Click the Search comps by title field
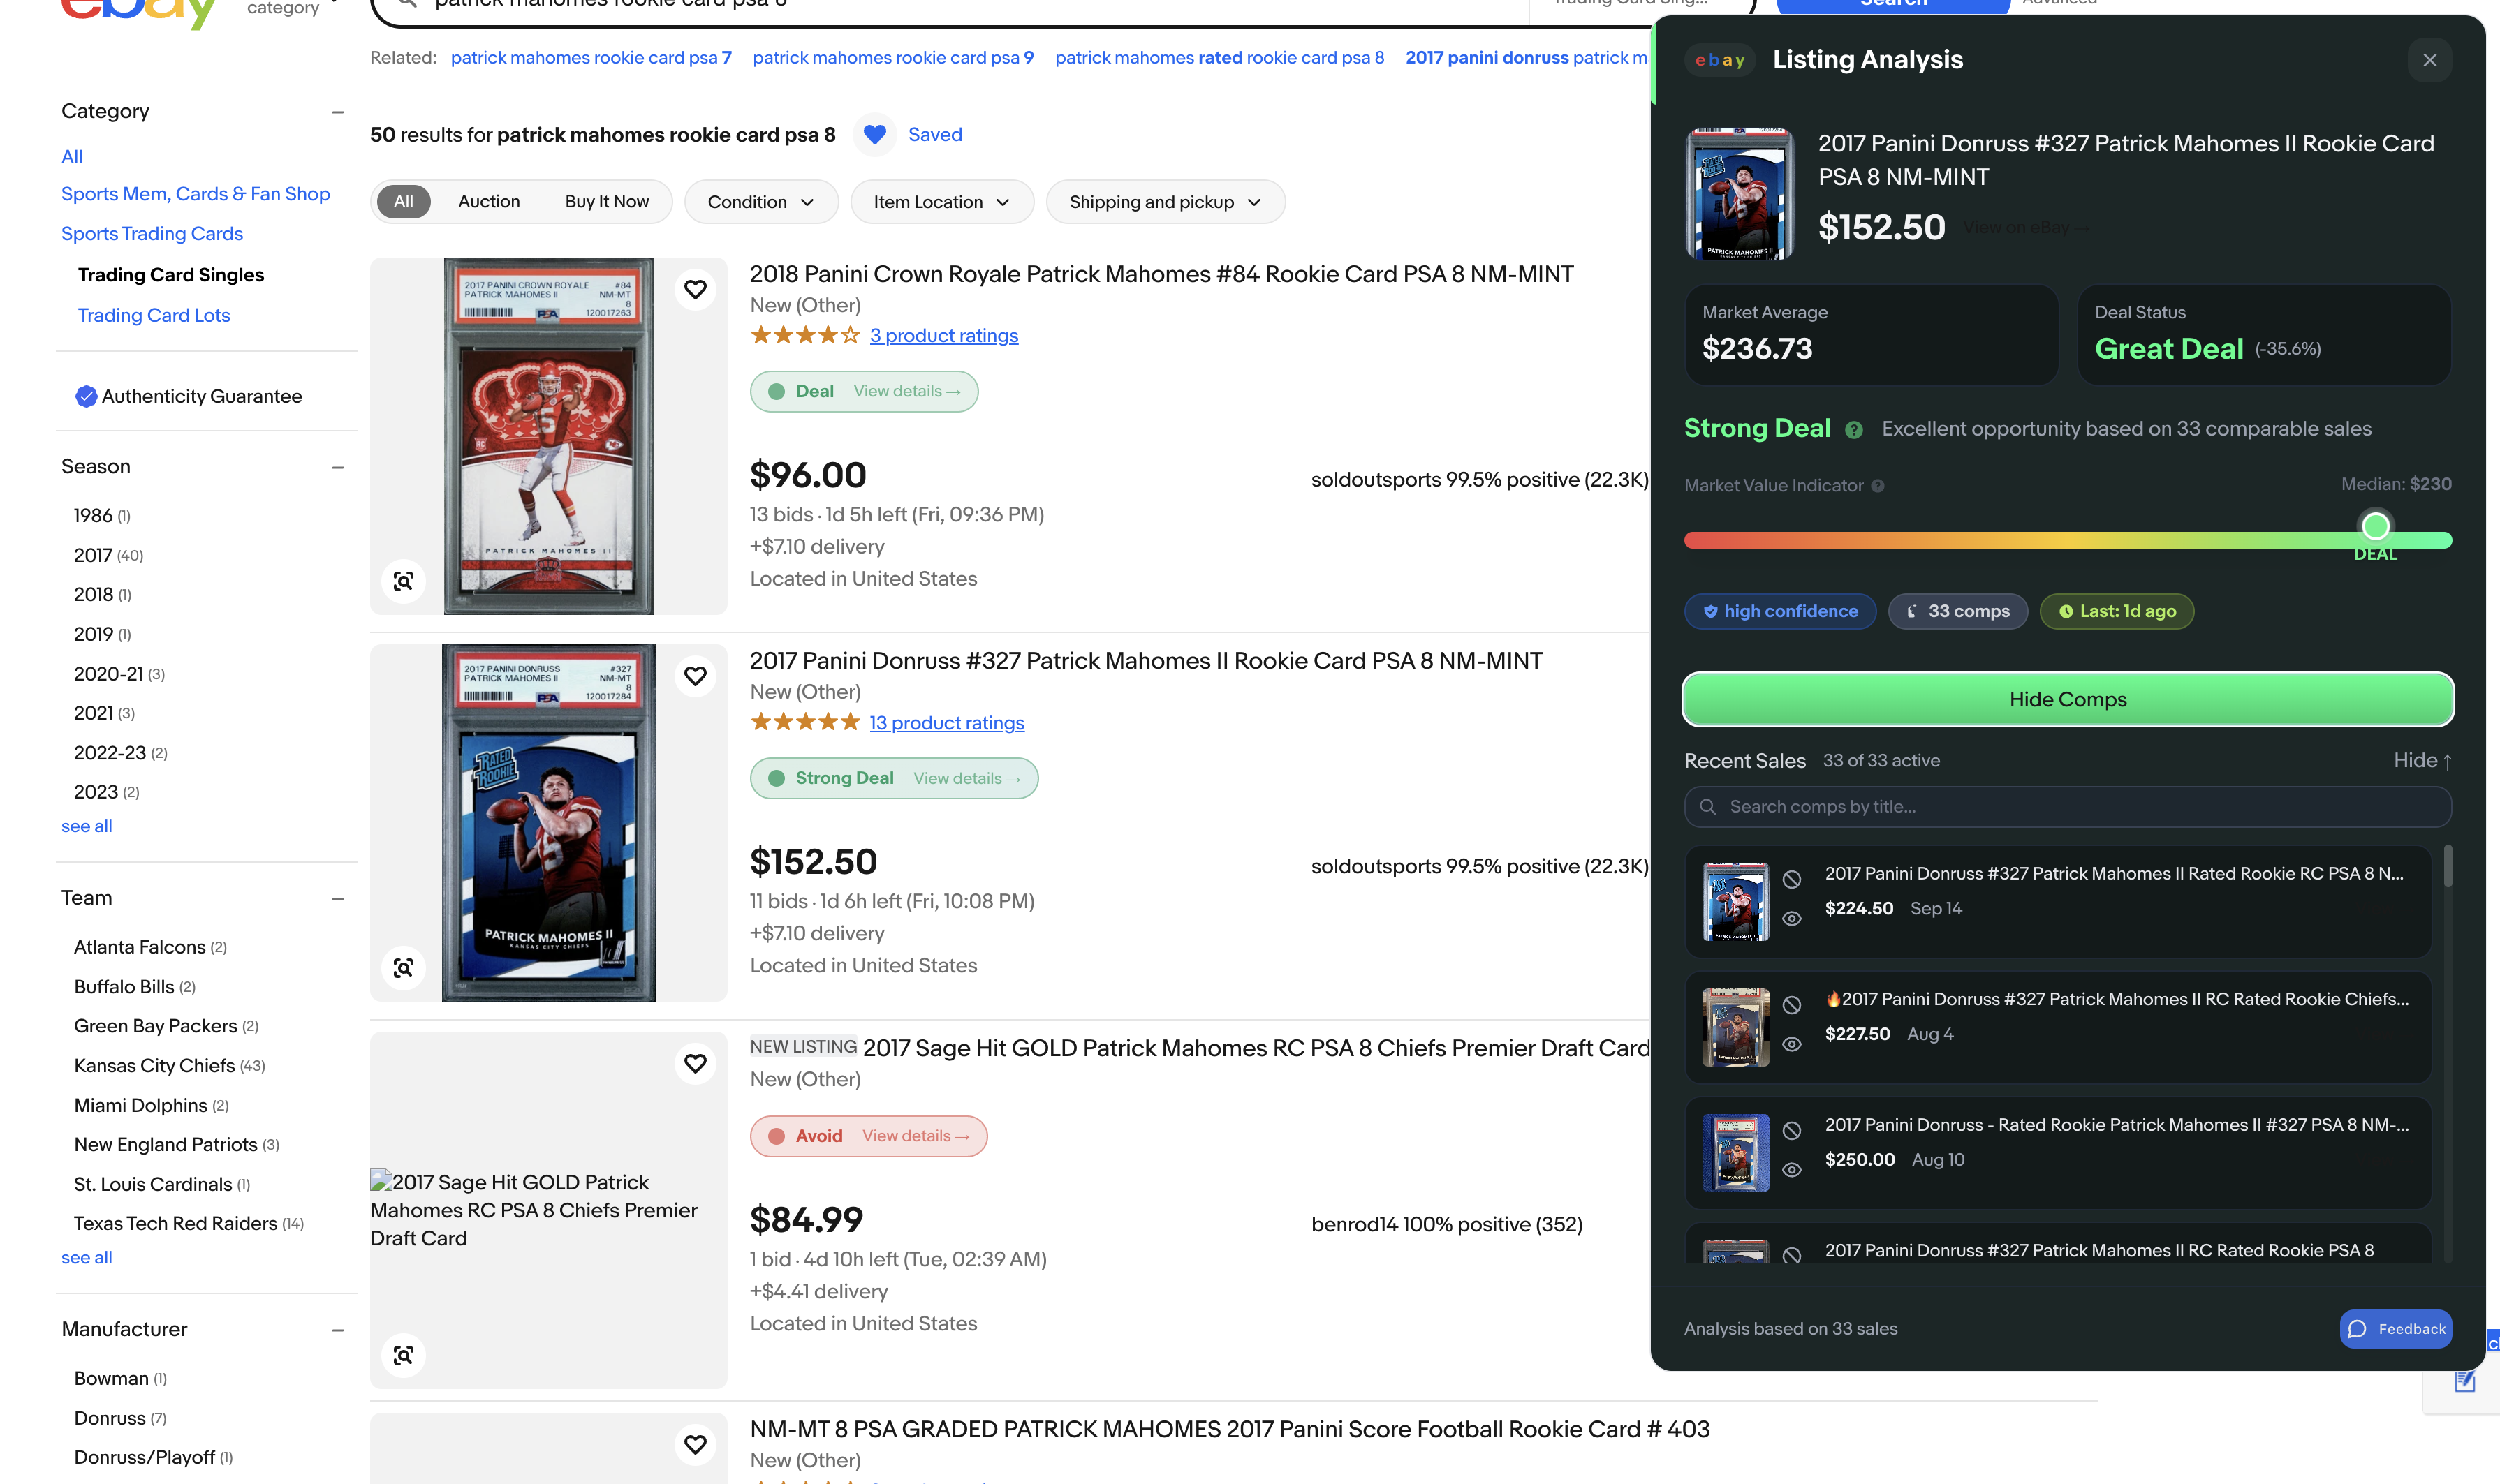This screenshot has width=2500, height=1484. tap(2067, 807)
